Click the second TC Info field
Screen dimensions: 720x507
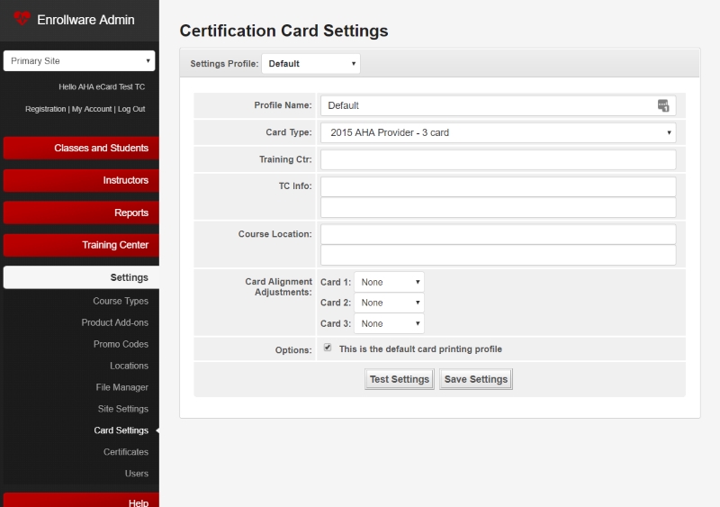pos(499,207)
